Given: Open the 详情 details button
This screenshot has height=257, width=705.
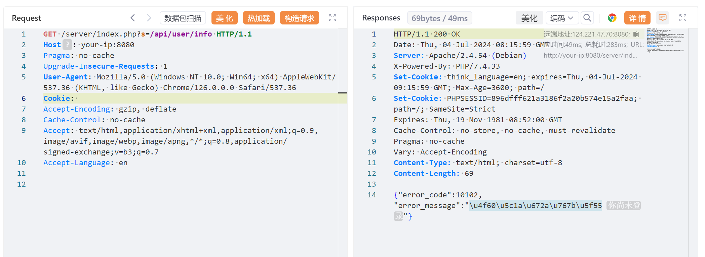Looking at the screenshot, I should [637, 18].
